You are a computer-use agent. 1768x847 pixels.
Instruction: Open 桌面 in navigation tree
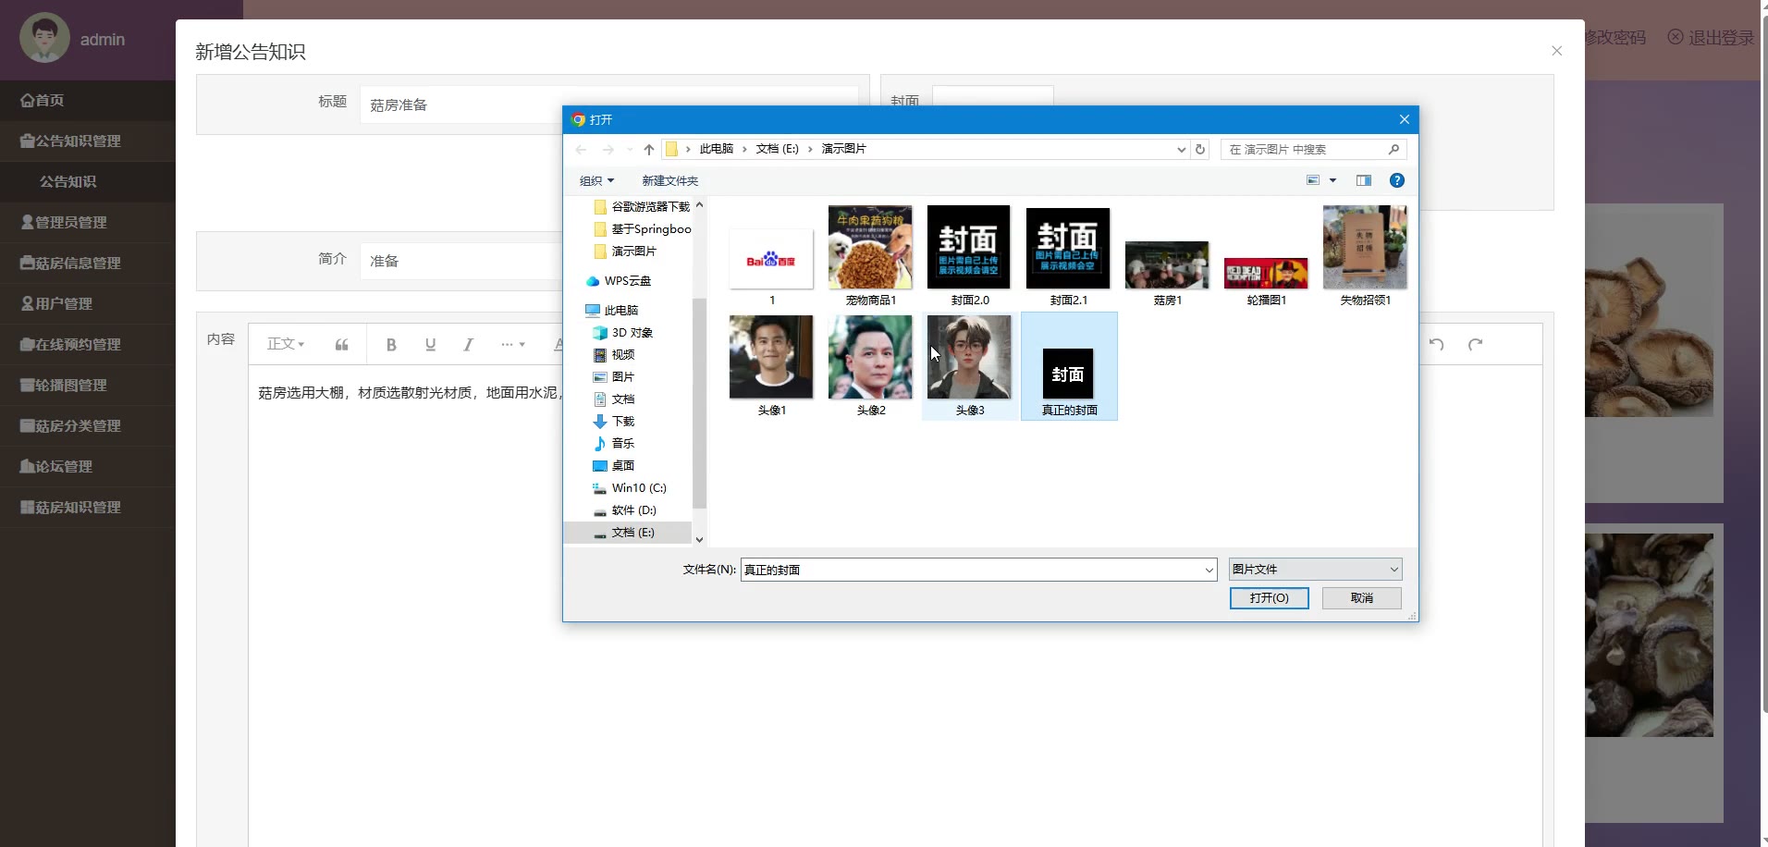coord(614,465)
